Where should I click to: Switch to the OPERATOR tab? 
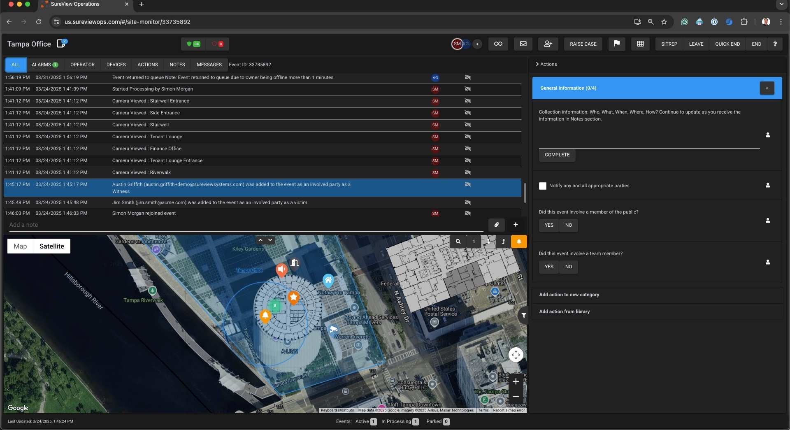click(82, 65)
